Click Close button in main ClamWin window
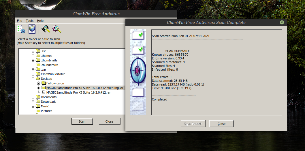This screenshot has width=305, height=151. click(x=109, y=121)
